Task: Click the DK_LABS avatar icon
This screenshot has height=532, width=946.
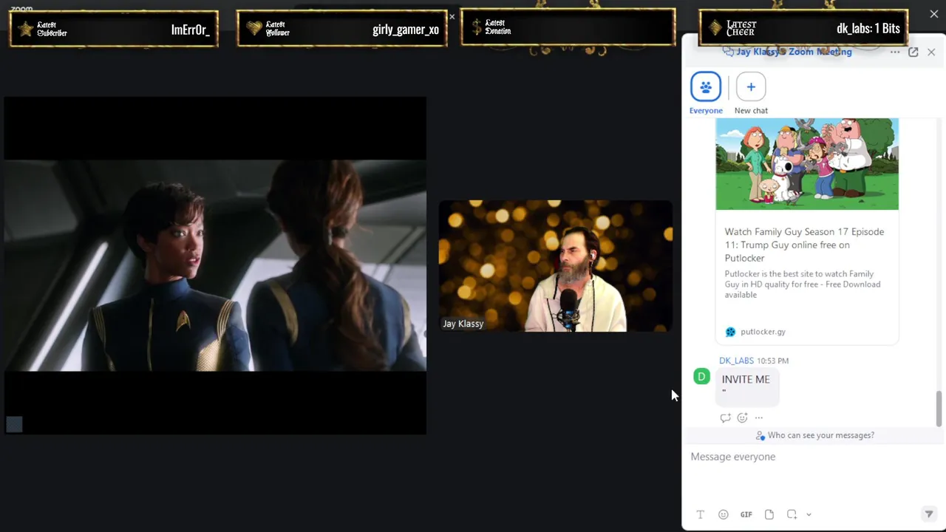Action: [x=701, y=377]
